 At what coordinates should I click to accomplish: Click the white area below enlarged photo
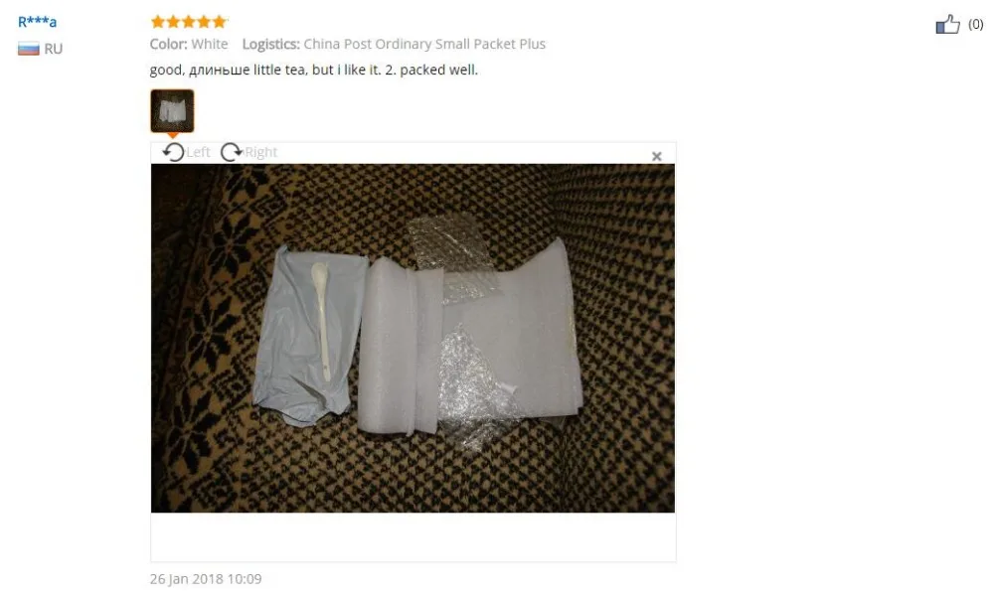(x=413, y=536)
